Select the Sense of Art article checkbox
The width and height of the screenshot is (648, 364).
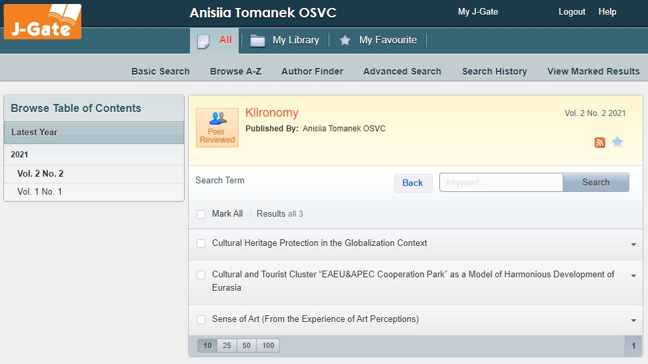tap(201, 320)
